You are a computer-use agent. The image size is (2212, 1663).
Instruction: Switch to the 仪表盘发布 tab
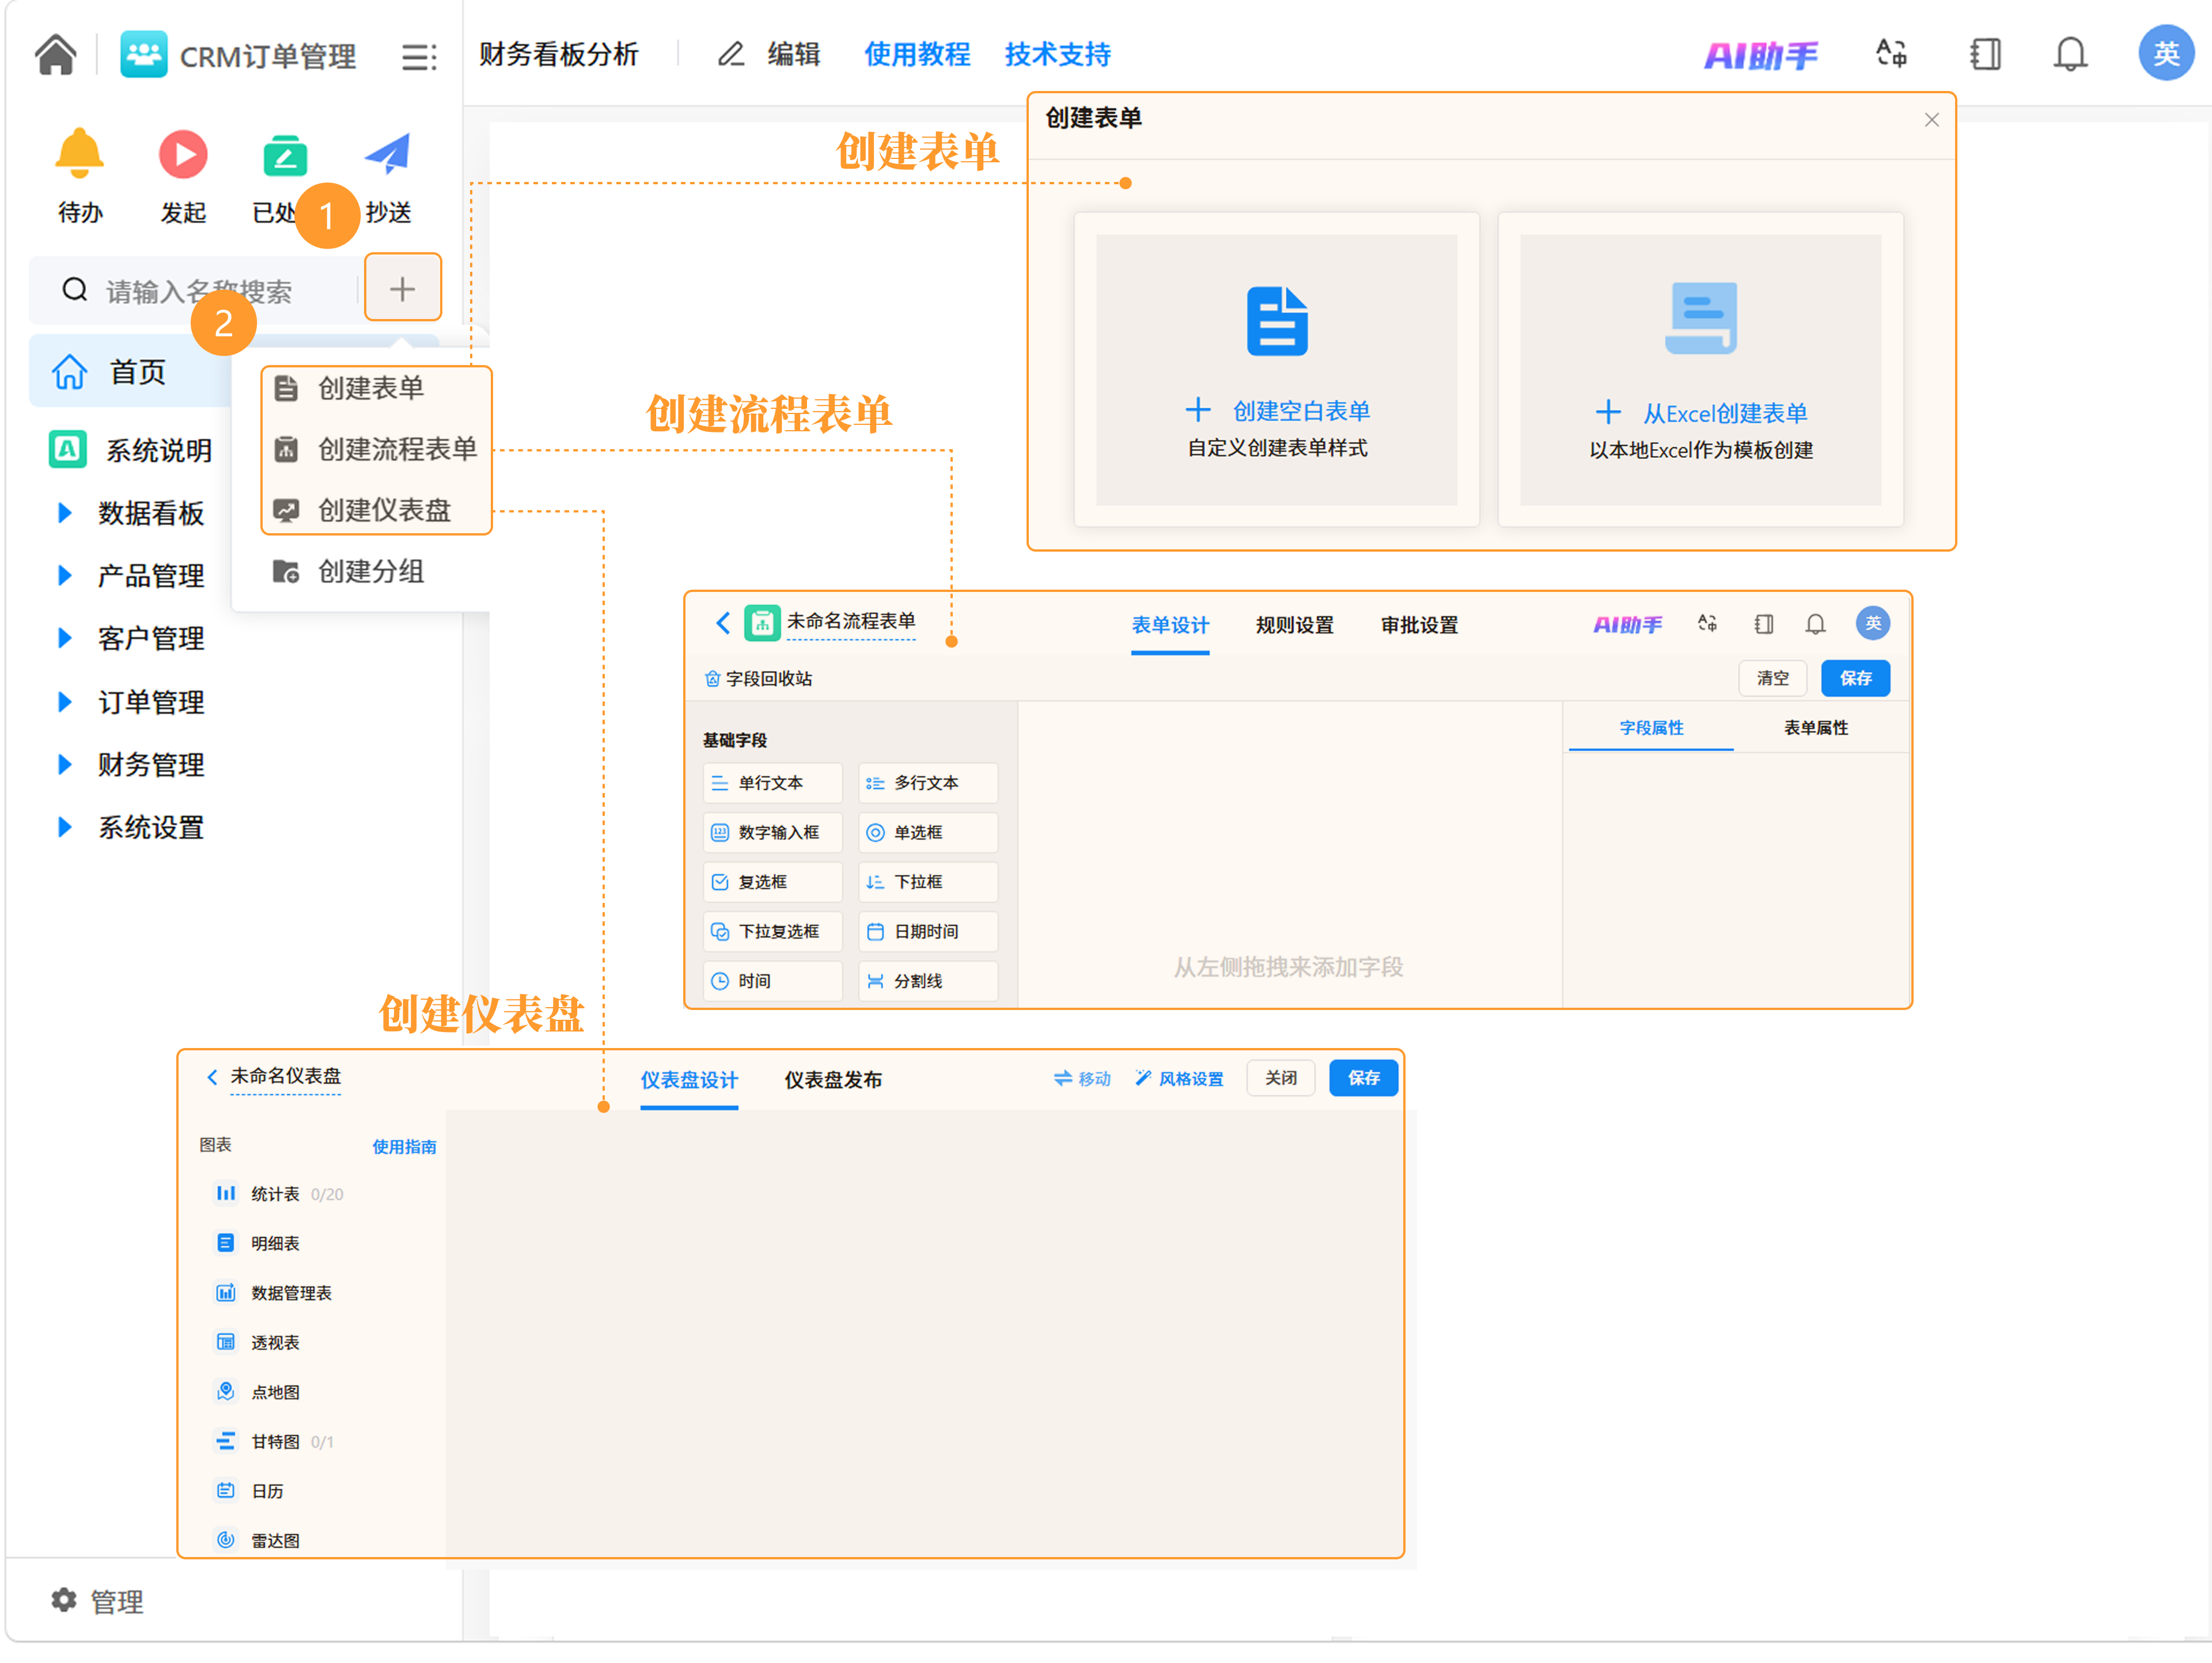pyautogui.click(x=833, y=1080)
